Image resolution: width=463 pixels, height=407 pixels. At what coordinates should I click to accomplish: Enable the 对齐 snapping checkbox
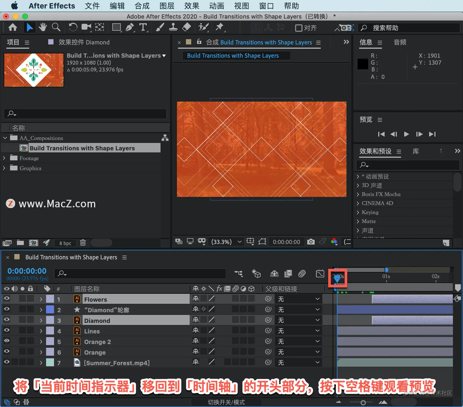tap(299, 28)
